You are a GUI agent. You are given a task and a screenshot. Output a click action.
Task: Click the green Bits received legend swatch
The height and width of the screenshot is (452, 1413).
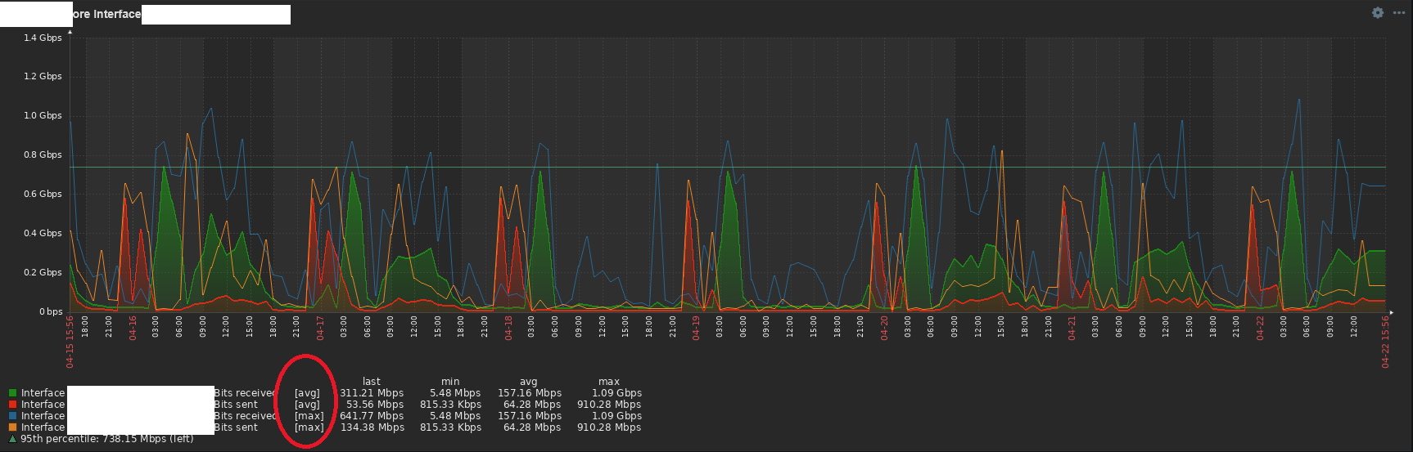pyautogui.click(x=12, y=393)
